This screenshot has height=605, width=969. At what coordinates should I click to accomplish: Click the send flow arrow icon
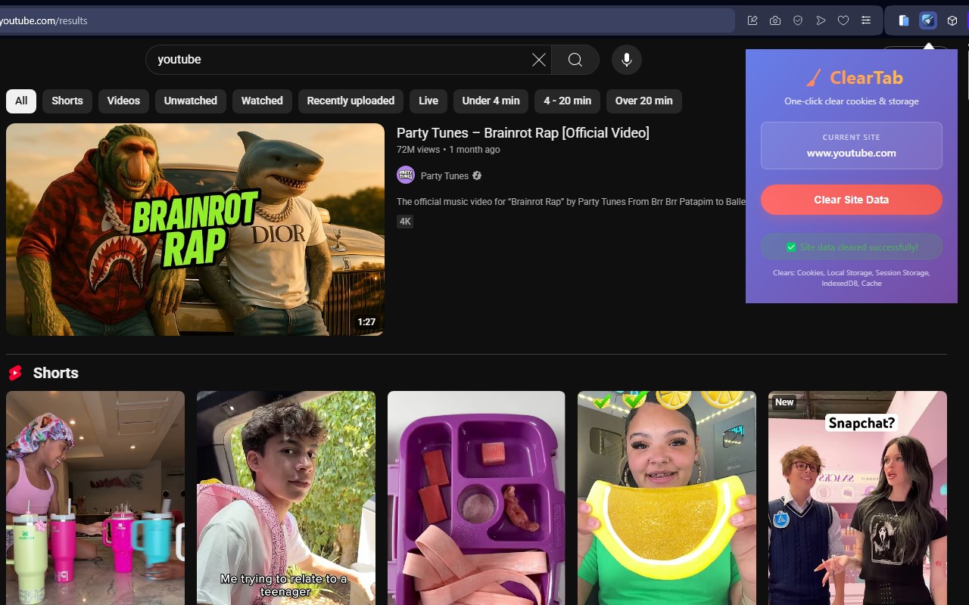coord(821,20)
